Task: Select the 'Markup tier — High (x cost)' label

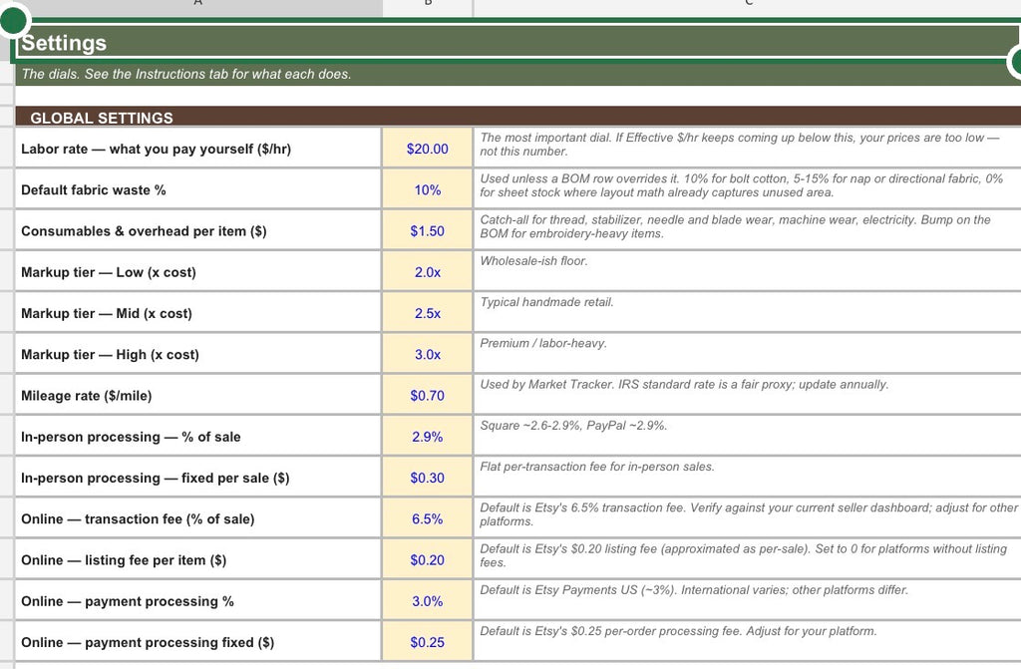Action: [x=198, y=354]
